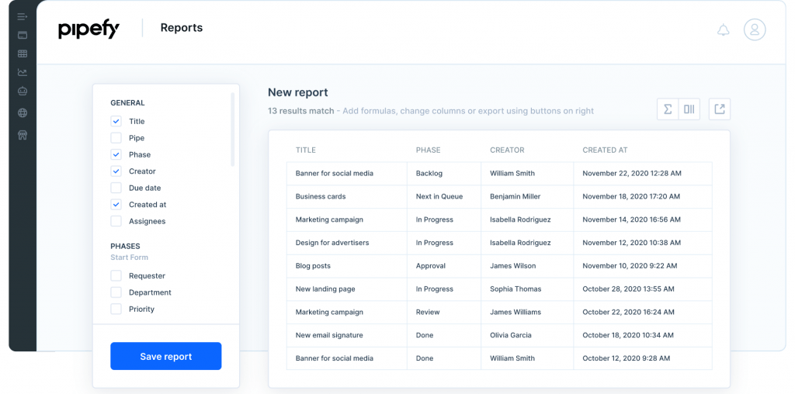Image resolution: width=795 pixels, height=394 pixels.
Task: Sort by the CREATOR column header
Action: 507,150
